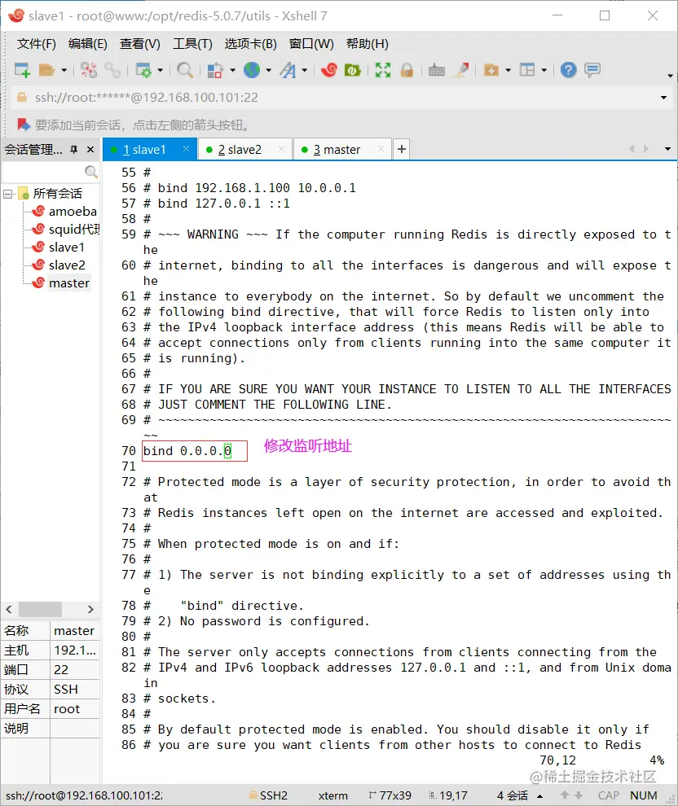Open the 工具(T) menu
This screenshot has height=806, width=678.
click(192, 44)
